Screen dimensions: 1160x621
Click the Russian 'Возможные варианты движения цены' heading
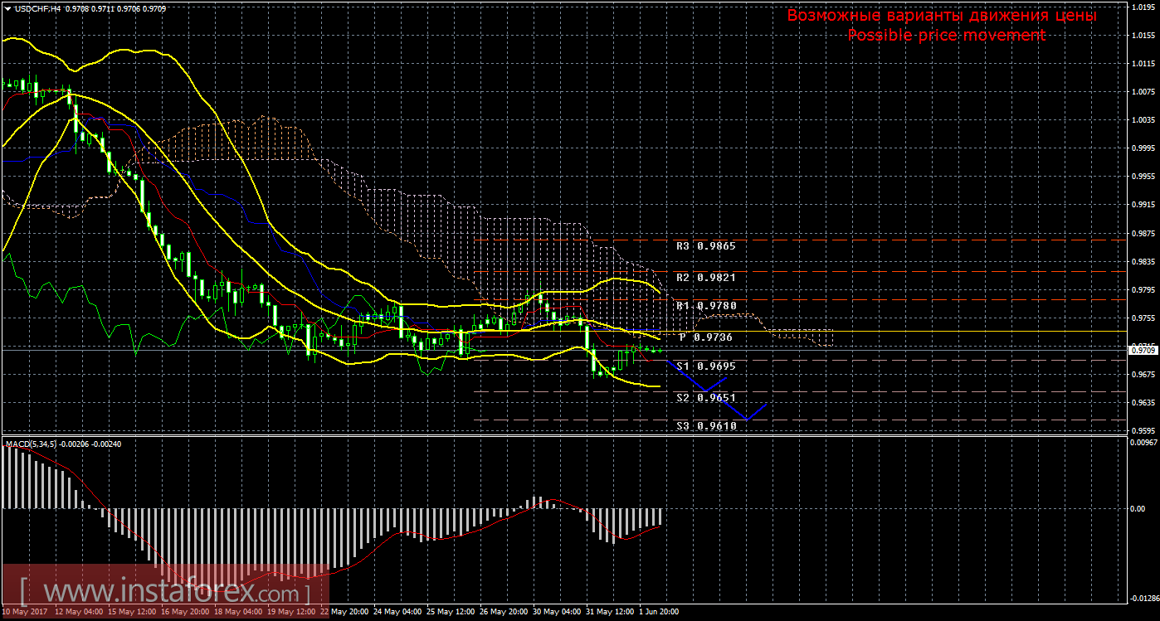(942, 16)
